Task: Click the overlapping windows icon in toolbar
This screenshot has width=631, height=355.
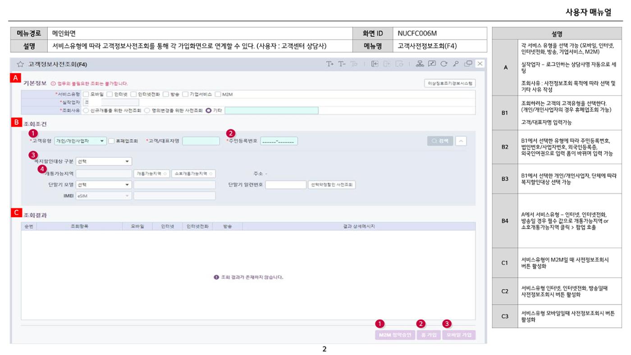Action: tap(468, 64)
